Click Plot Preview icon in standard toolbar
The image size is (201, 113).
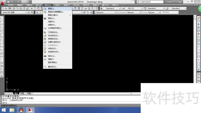pyautogui.click(x=17, y=8)
